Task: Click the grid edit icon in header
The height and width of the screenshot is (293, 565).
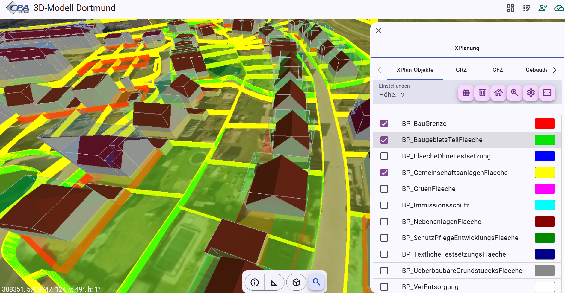Action: (527, 8)
